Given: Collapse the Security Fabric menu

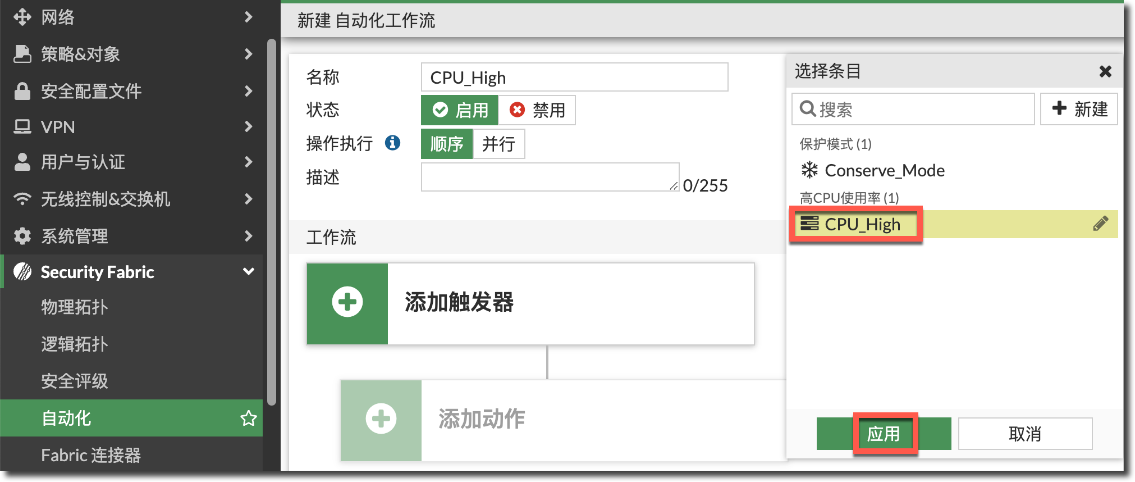Looking at the screenshot, I should click(x=248, y=272).
